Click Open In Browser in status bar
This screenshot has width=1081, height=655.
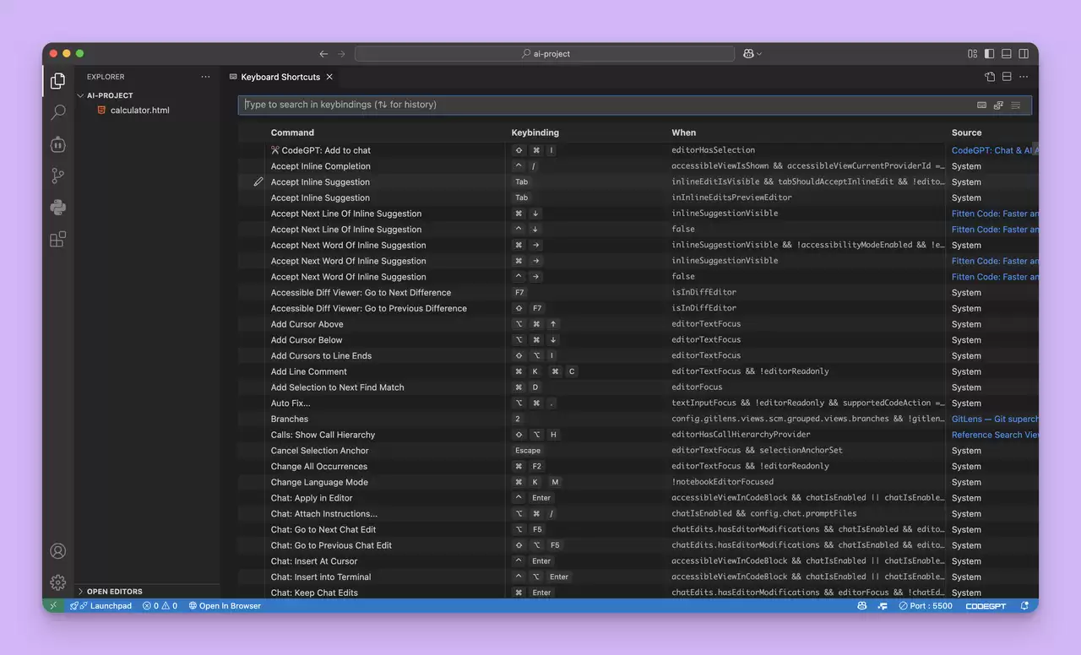click(x=225, y=605)
